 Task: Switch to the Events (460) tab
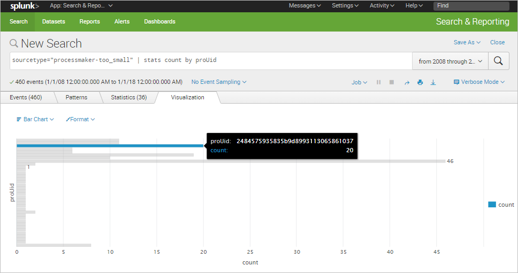pyautogui.click(x=26, y=97)
